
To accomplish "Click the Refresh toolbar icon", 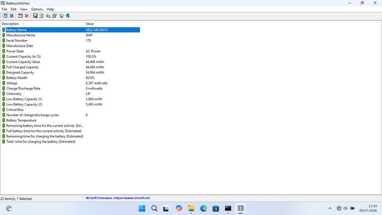I will point(41,16).
